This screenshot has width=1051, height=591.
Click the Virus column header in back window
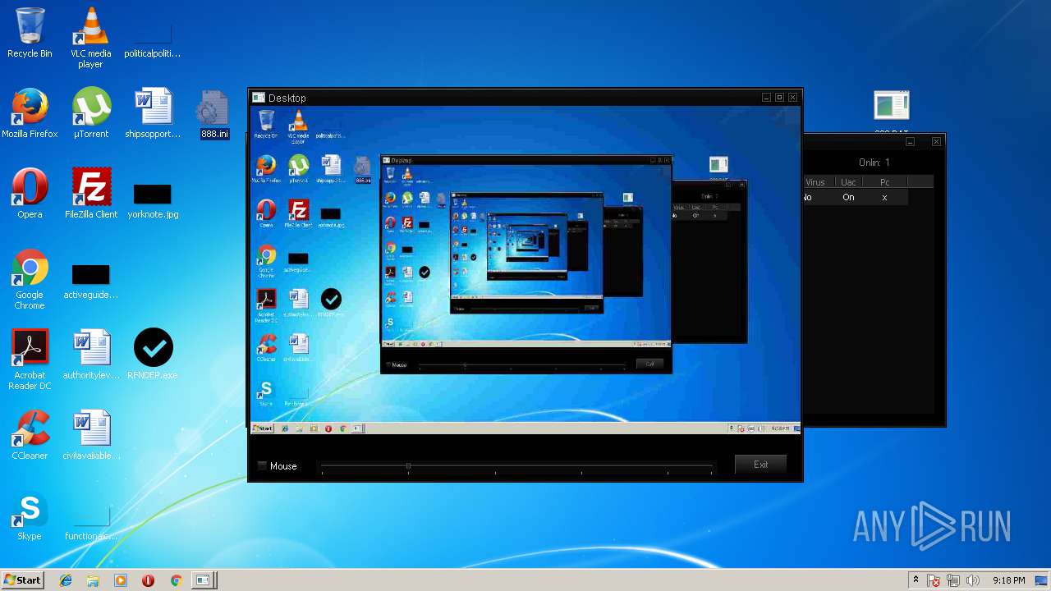(815, 182)
